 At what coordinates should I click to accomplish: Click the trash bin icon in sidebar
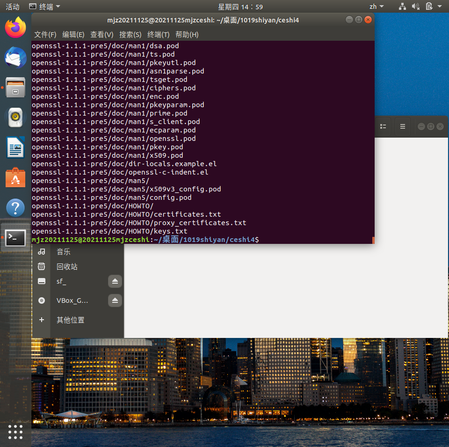tap(42, 266)
